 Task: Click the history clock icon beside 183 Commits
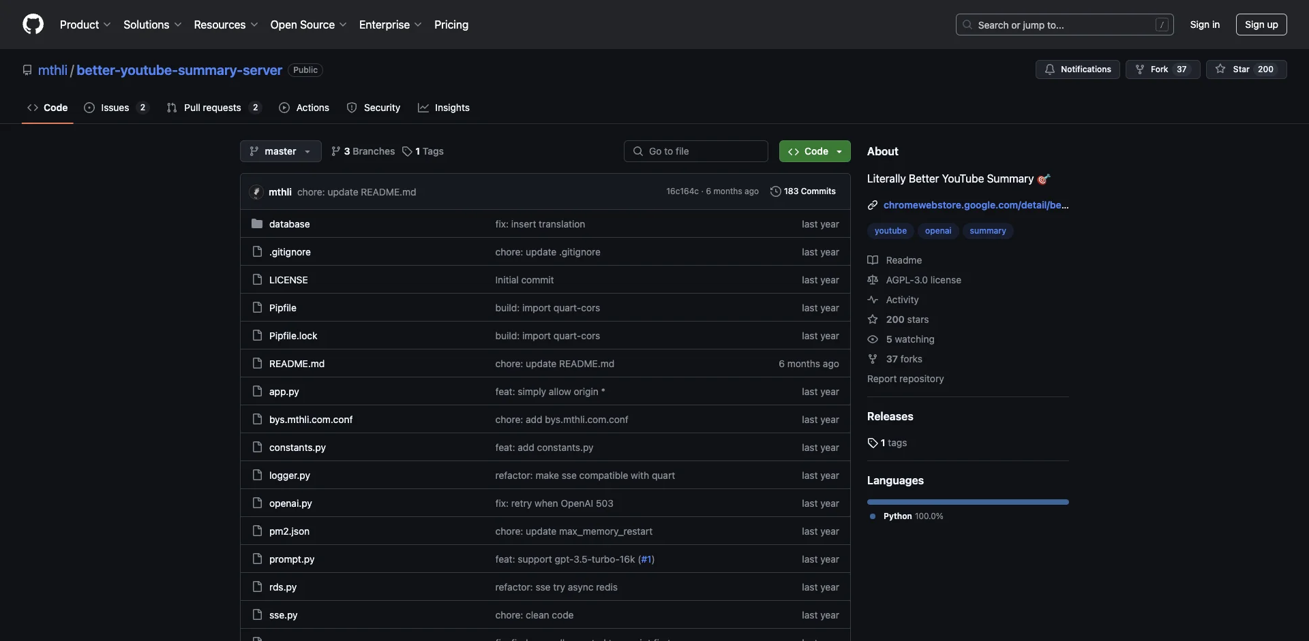(x=775, y=191)
